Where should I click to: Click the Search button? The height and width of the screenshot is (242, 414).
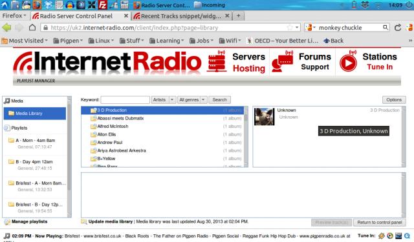pyautogui.click(x=220, y=100)
